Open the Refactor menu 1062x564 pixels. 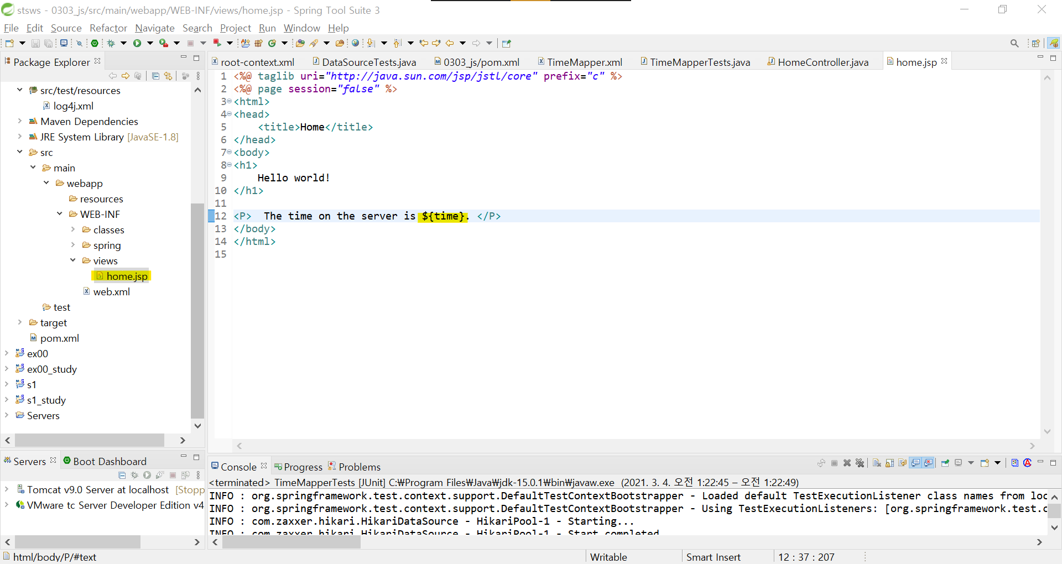point(108,28)
